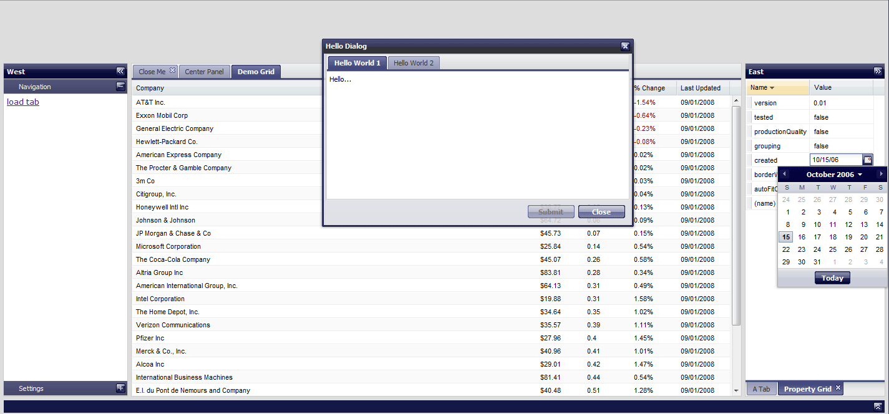889x414 pixels.
Task: Collapse Navigation section with minus icon
Action: (x=120, y=87)
